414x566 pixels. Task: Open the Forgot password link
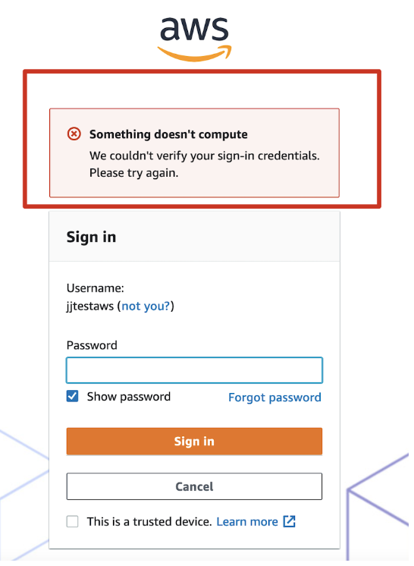point(274,398)
